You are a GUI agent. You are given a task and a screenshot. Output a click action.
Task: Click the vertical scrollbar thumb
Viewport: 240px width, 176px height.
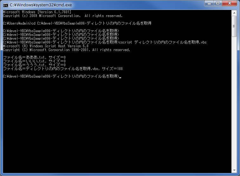click(234, 26)
